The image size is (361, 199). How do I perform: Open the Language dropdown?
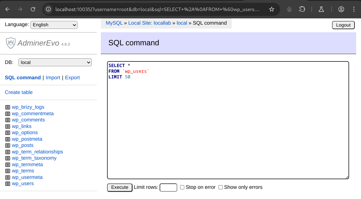[x=54, y=25]
